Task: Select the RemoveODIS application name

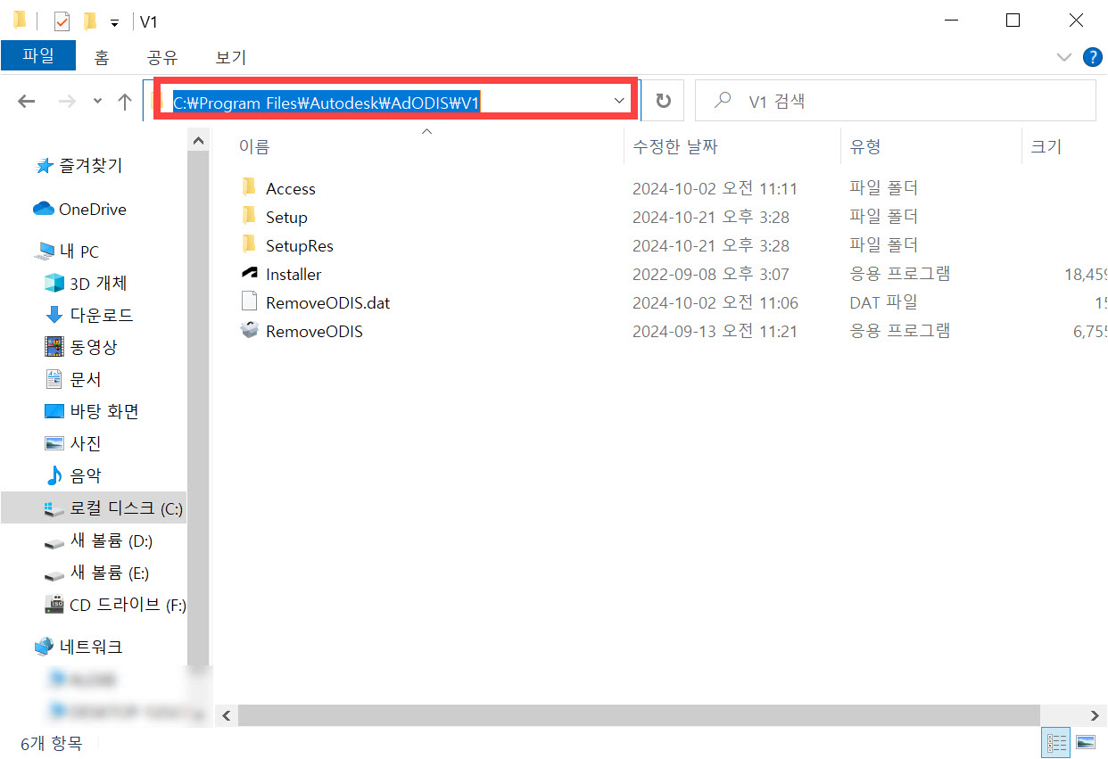Action: pyautogui.click(x=314, y=331)
